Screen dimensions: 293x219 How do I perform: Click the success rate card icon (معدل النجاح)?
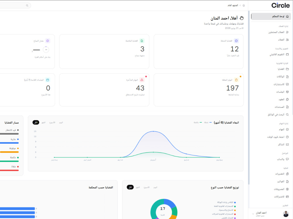click(x=48, y=41)
